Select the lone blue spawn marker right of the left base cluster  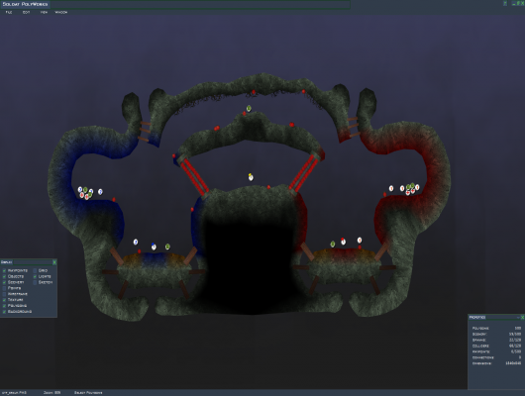[100, 192]
